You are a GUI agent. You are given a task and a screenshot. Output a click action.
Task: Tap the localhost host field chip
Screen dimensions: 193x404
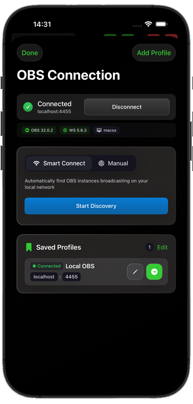(44, 277)
